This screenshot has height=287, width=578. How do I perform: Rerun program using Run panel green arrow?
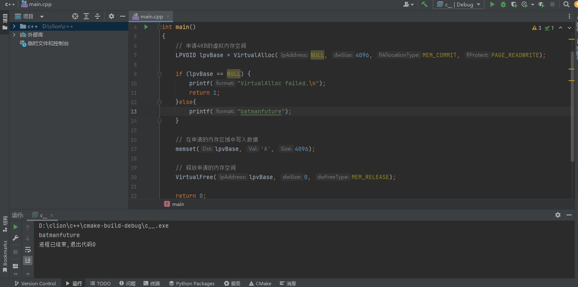16,227
